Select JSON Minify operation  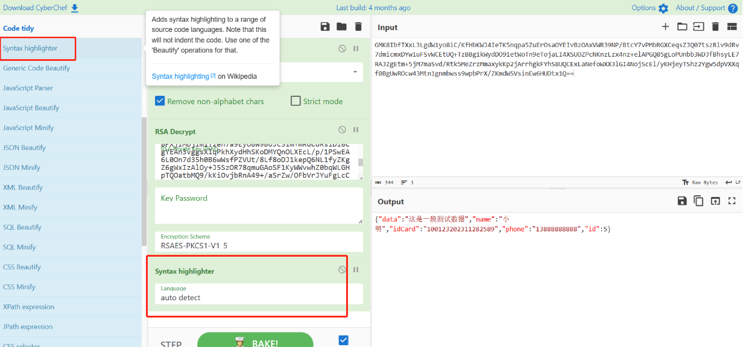[71, 167]
